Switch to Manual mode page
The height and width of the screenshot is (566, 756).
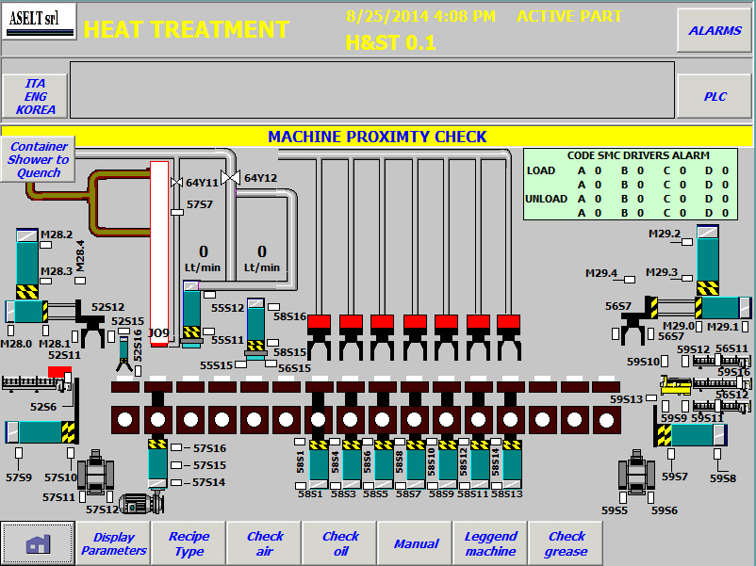416,542
